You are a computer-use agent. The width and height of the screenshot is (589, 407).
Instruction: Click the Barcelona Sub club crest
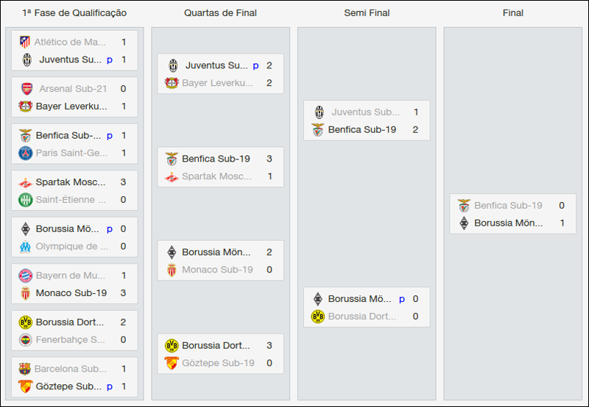pyautogui.click(x=25, y=369)
